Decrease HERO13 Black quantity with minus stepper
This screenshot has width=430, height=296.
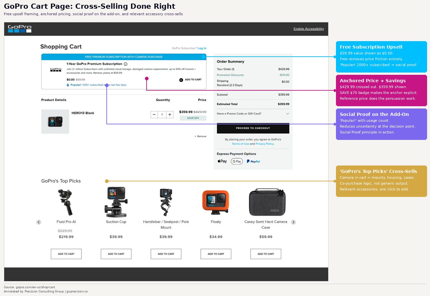[154, 114]
